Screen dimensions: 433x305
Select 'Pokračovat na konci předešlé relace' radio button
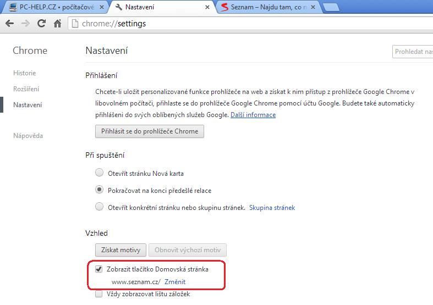(99, 190)
